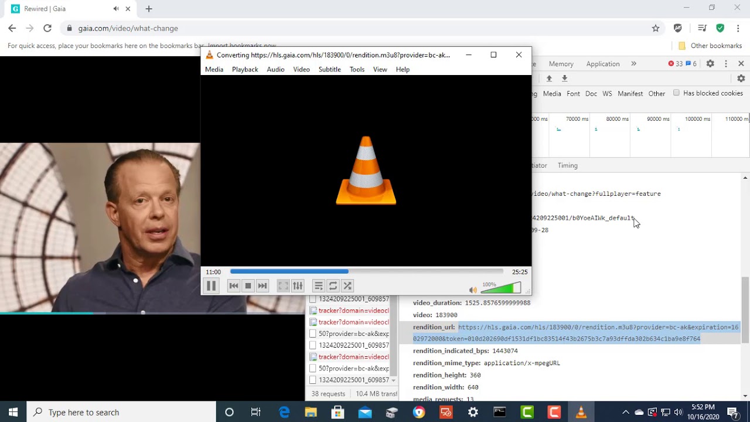Click the address bar gaia.com URL
This screenshot has width=750, height=422.
click(128, 28)
